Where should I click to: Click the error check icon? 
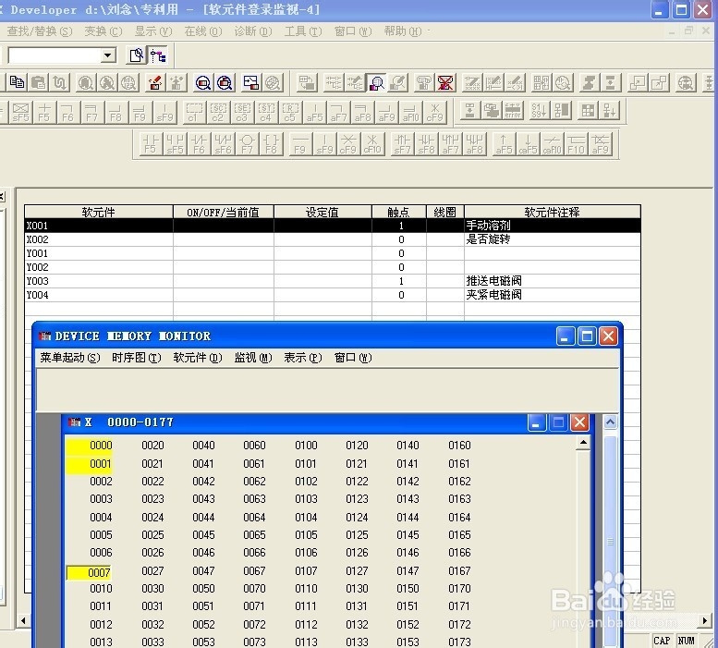pyautogui.click(x=513, y=110)
